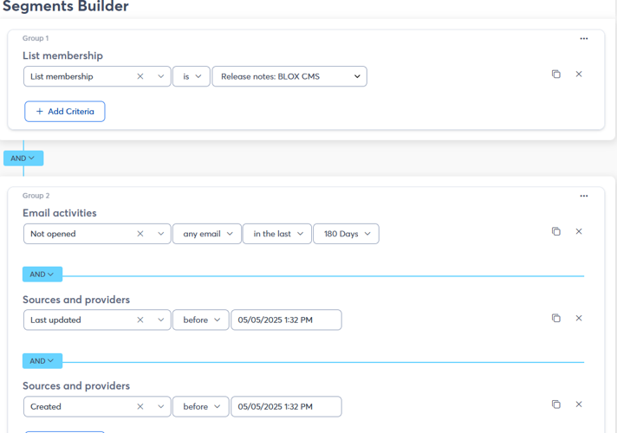Clear the Not opened field selection
617x433 pixels.
[x=140, y=234]
